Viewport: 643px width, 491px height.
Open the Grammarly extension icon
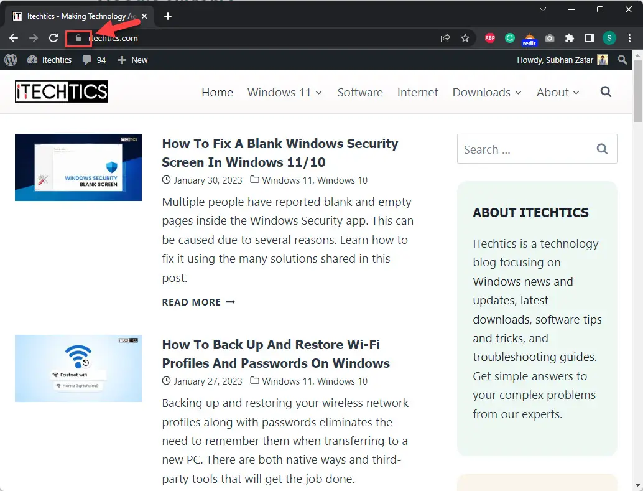510,38
